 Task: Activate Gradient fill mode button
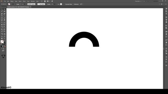3,46
